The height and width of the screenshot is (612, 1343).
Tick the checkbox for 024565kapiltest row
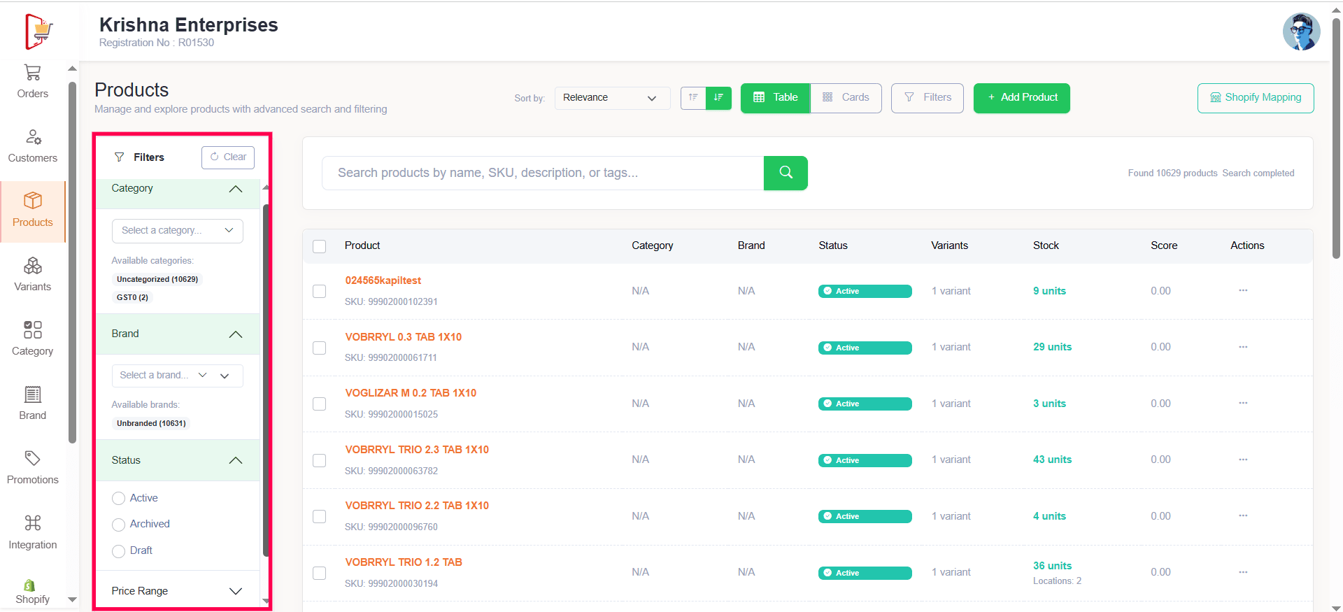320,291
